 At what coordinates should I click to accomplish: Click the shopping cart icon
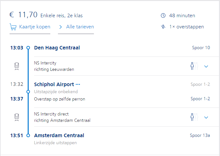coord(13,27)
